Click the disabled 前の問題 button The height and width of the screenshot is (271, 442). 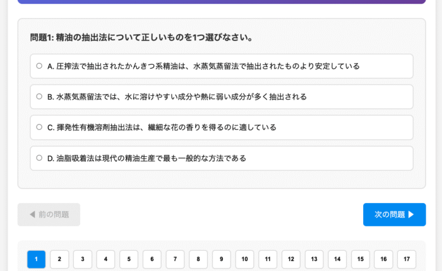pyautogui.click(x=49, y=214)
